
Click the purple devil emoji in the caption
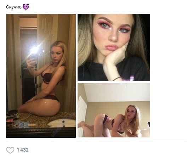pos(26,7)
